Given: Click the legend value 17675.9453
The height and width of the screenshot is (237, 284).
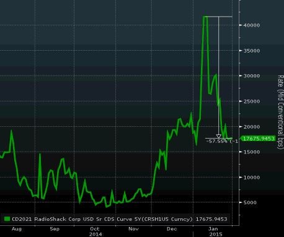Looking at the screenshot, I should click(x=211, y=219).
